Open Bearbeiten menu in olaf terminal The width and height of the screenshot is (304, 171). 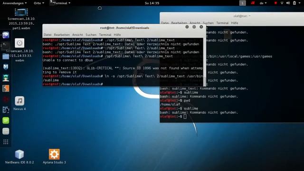[179, 23]
